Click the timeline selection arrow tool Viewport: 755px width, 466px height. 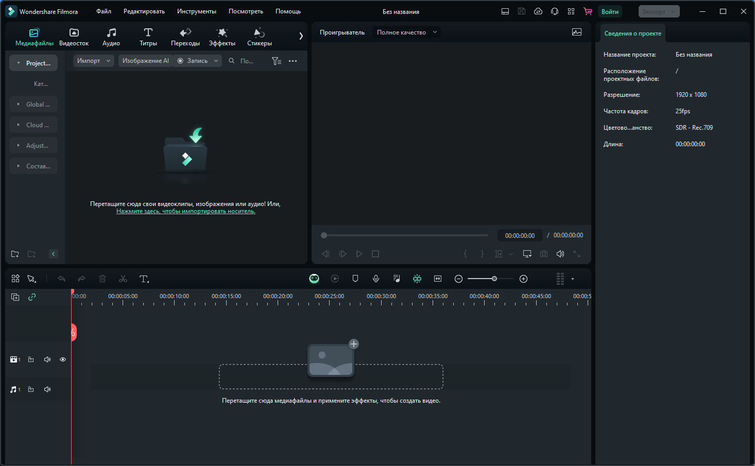click(31, 279)
